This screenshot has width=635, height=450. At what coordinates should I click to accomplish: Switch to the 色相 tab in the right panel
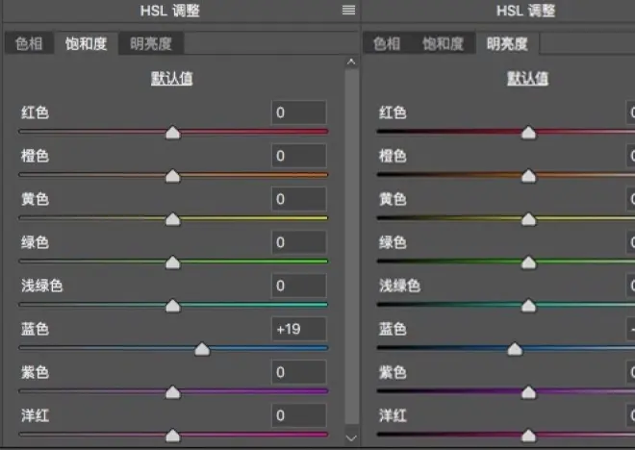click(x=387, y=43)
